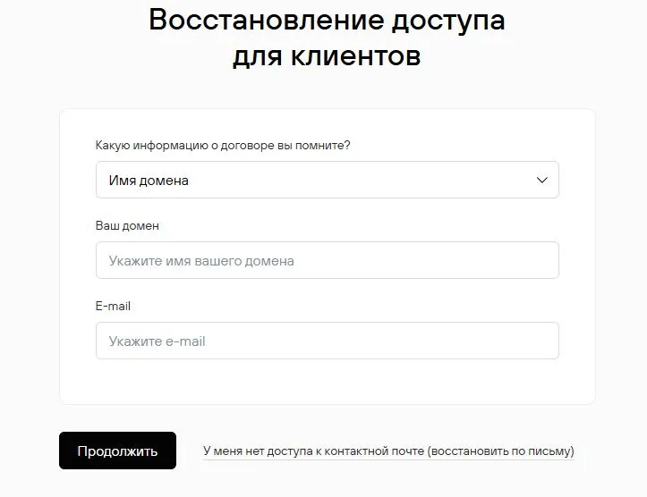Image resolution: width=647 pixels, height=497 pixels.
Task: Focus the "Укажите e-mail" placeholder field
Action: (x=327, y=341)
